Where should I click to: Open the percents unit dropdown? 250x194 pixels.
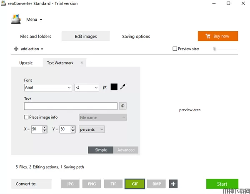(91, 129)
